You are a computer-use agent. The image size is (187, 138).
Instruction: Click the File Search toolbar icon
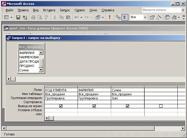pos(25,17)
